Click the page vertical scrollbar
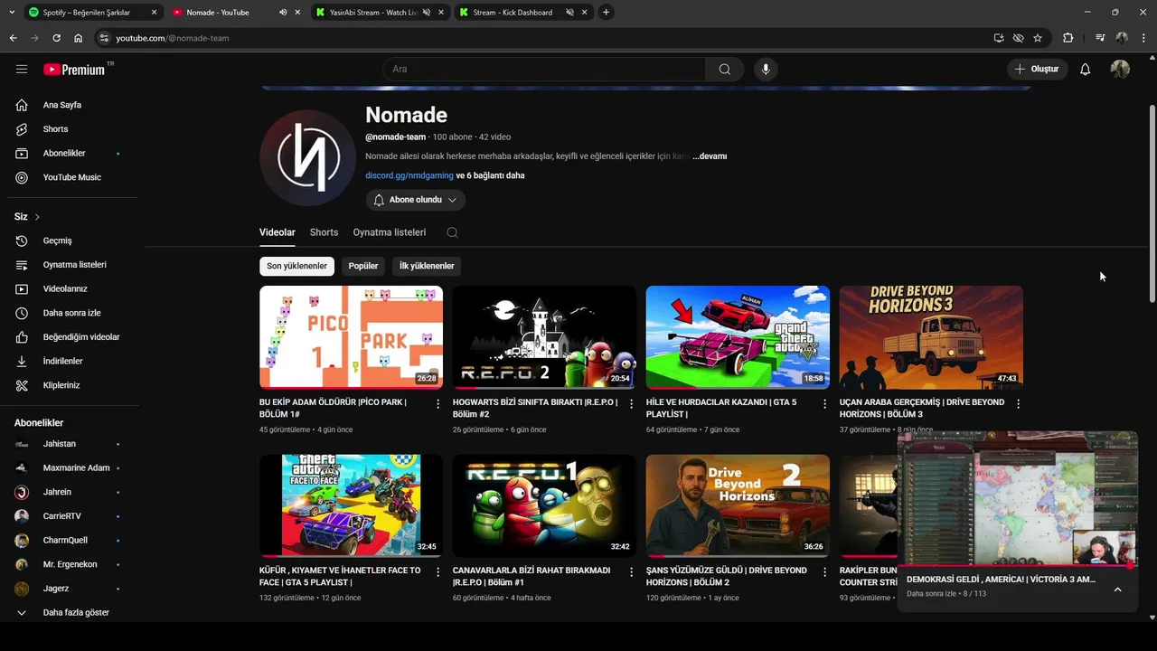 pyautogui.click(x=1152, y=203)
